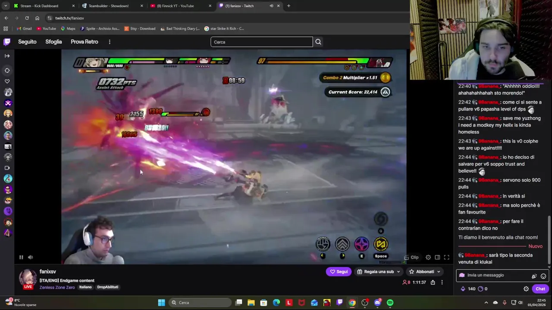Open the emote picker smiley icon
This screenshot has width=552, height=310.
pos(543,276)
